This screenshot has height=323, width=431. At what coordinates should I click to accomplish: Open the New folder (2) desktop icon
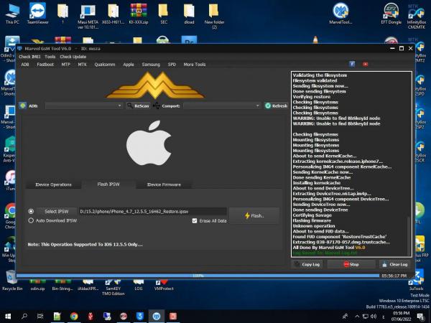pyautogui.click(x=214, y=16)
